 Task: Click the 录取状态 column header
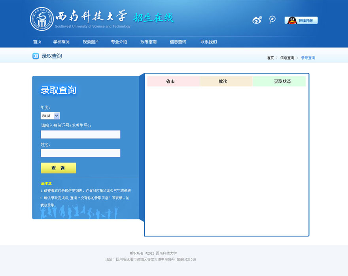(280, 81)
